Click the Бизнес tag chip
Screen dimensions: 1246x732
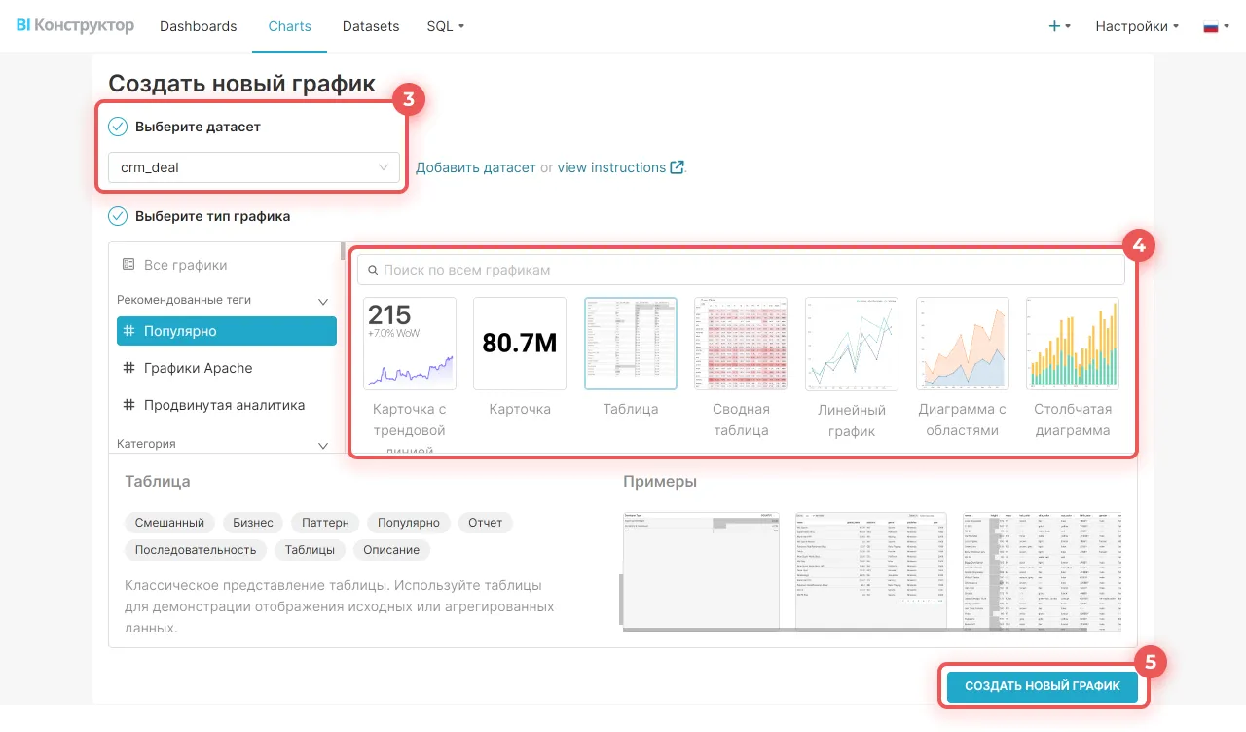pos(253,523)
